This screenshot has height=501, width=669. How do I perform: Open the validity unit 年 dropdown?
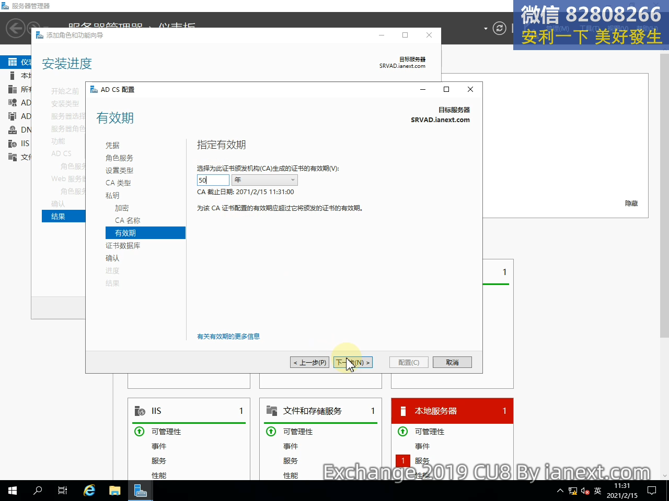point(264,180)
